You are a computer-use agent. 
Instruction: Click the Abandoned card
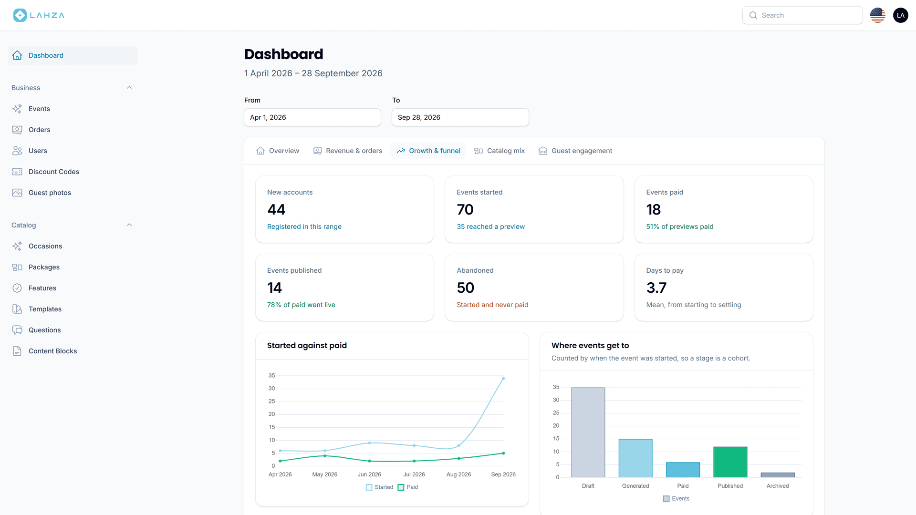[x=534, y=288]
